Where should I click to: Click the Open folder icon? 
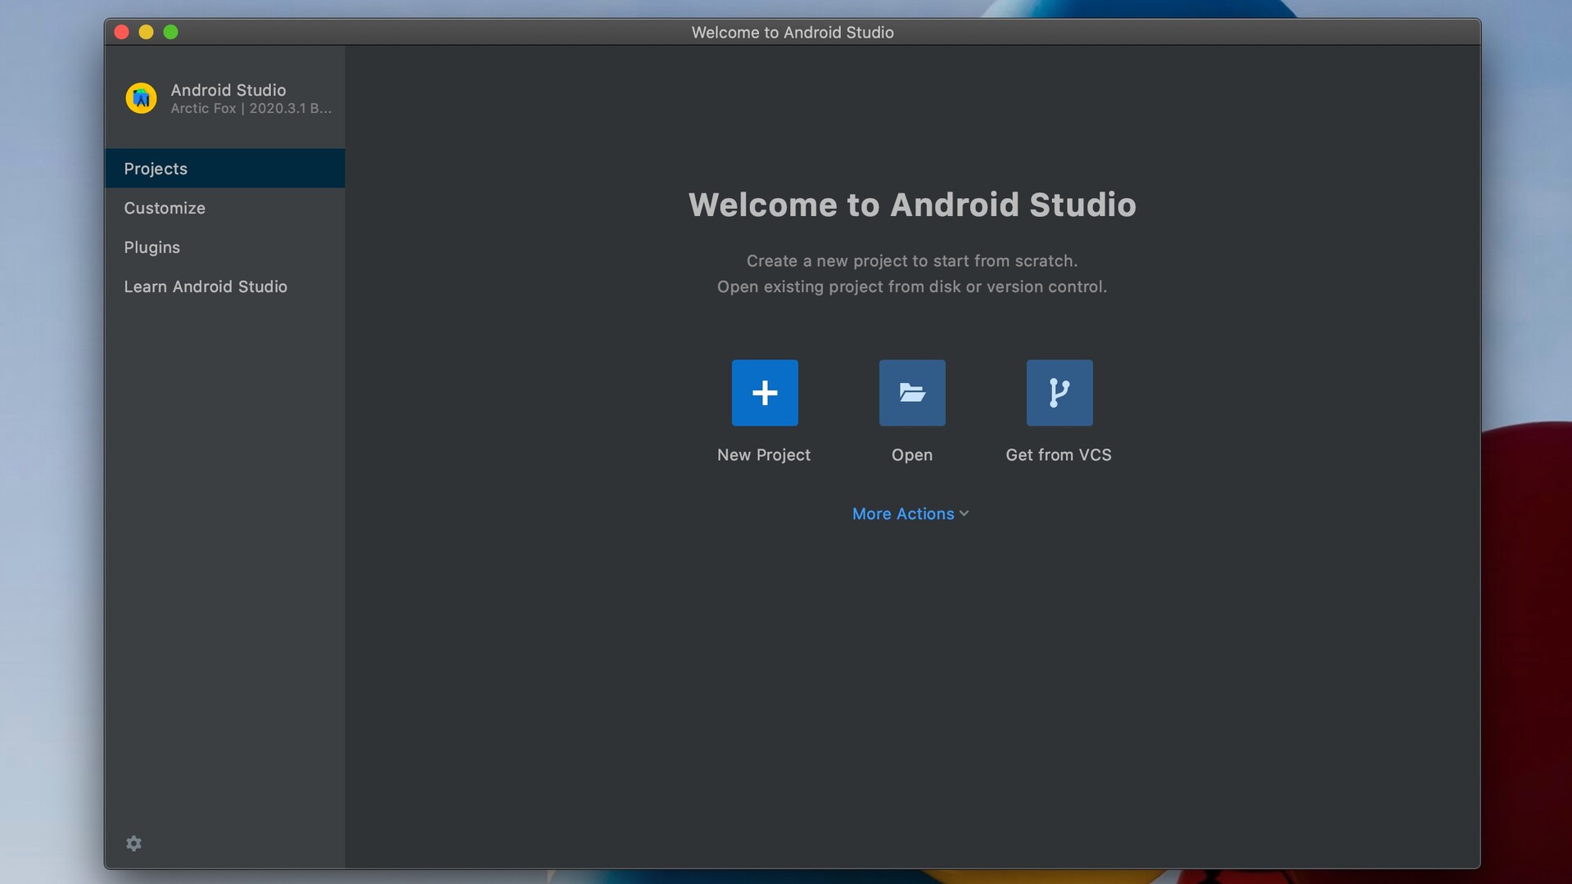(912, 393)
